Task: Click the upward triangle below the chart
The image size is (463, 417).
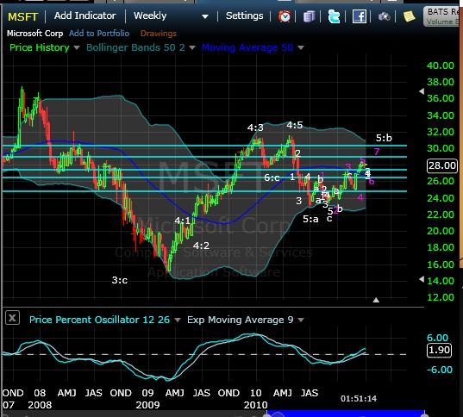Action: pyautogui.click(x=376, y=300)
